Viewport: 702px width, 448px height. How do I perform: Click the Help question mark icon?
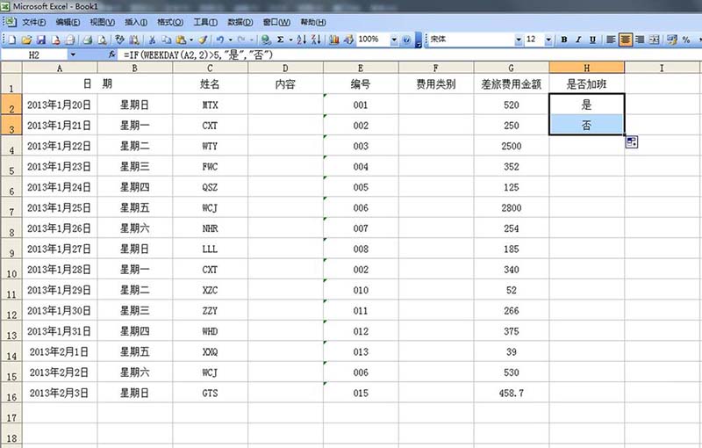(406, 40)
